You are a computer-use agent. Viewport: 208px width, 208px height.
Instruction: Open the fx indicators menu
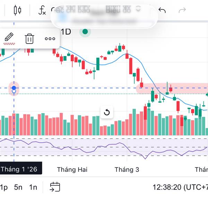coord(42,10)
